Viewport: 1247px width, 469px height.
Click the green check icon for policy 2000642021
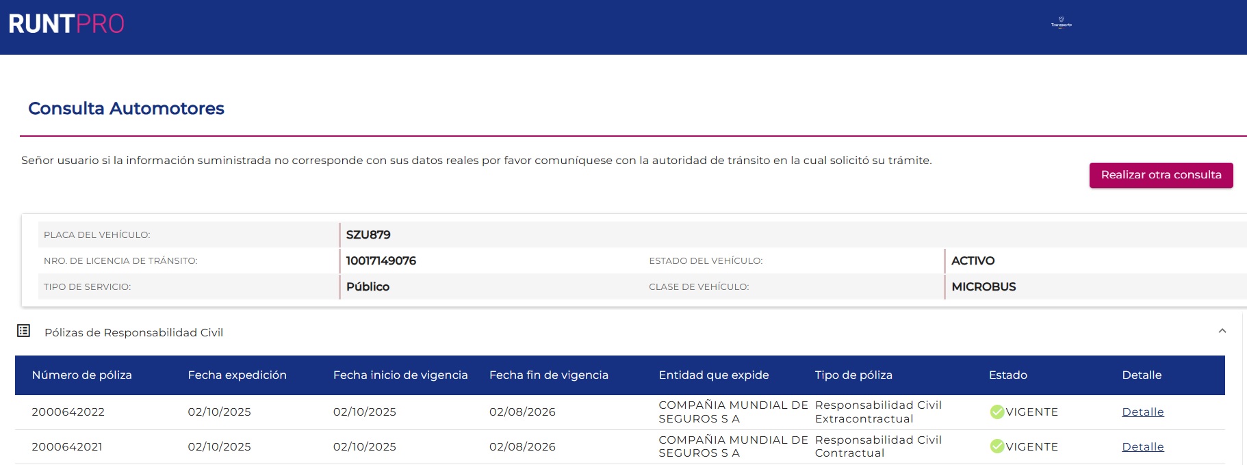point(997,446)
